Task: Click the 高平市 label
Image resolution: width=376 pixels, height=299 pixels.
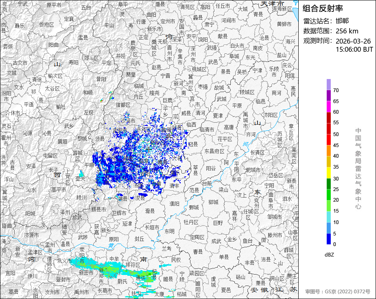Action: coord(59,189)
